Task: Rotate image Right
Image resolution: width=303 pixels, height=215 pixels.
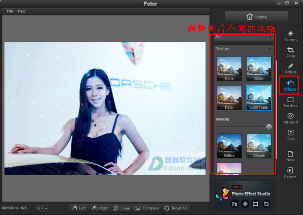Action: pos(100,208)
